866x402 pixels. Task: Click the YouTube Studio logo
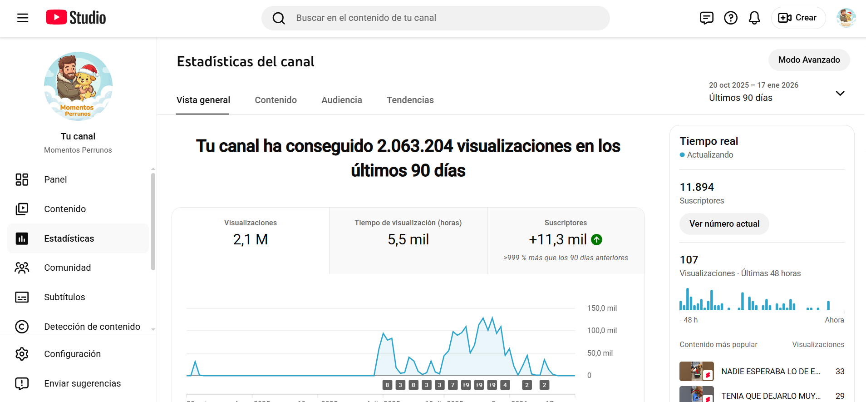(x=76, y=18)
